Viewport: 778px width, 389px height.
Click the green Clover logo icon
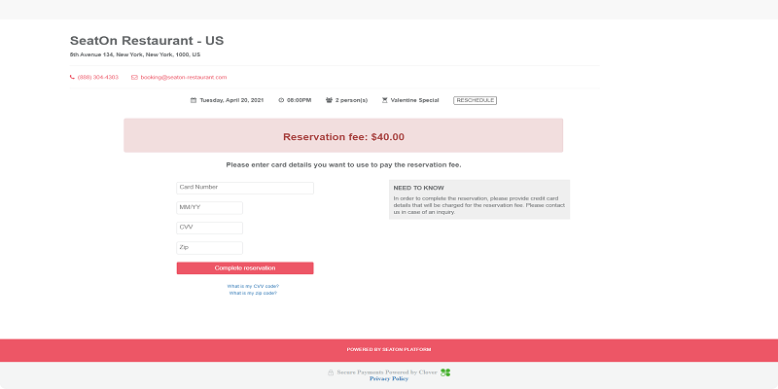click(x=445, y=371)
